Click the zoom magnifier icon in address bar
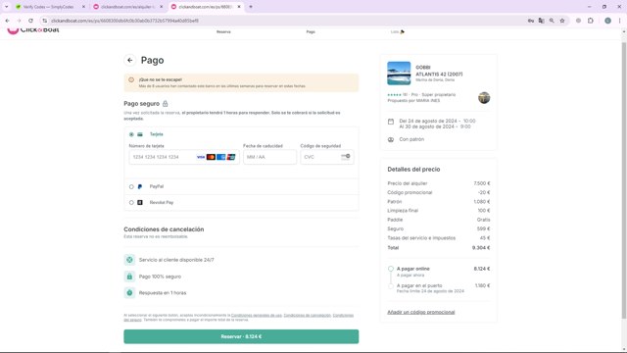This screenshot has height=353, width=627. point(552,21)
